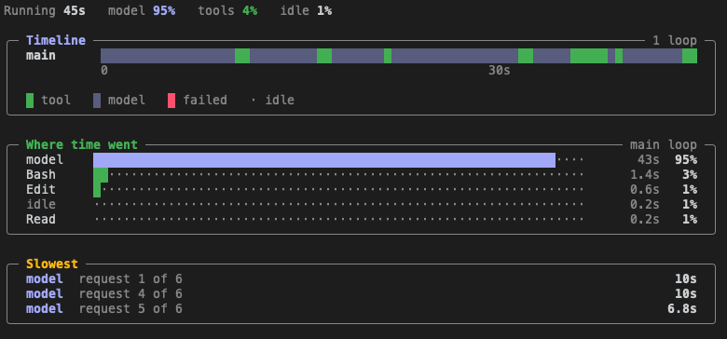Viewport: 727px width, 339px height.
Task: Select the Bash green bar
Action: 101,175
